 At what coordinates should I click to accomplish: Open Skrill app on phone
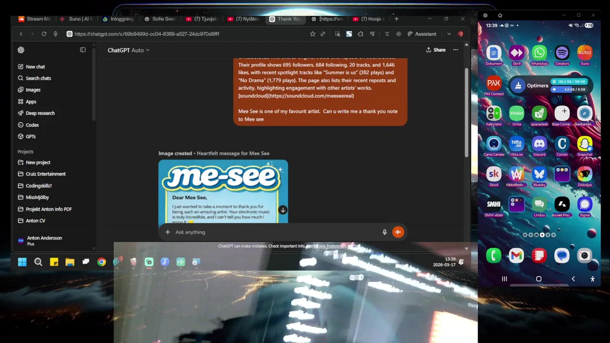point(517,55)
